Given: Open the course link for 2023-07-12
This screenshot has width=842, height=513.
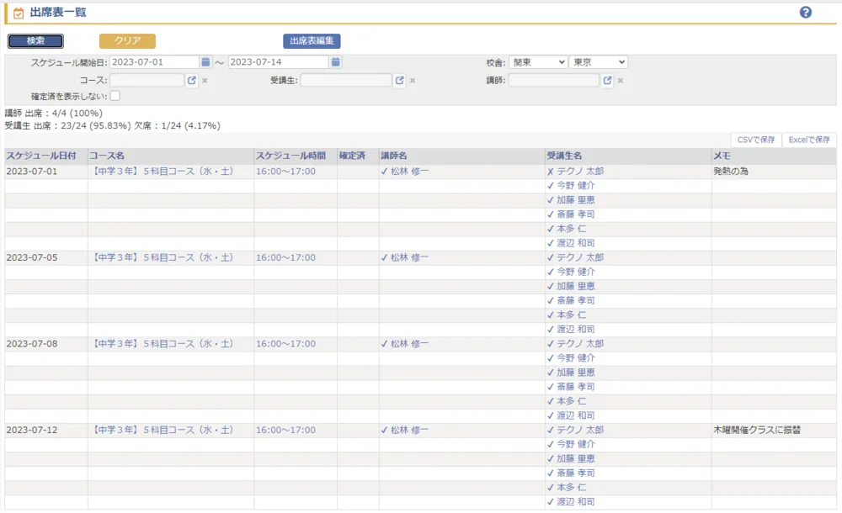Looking at the screenshot, I should [162, 430].
